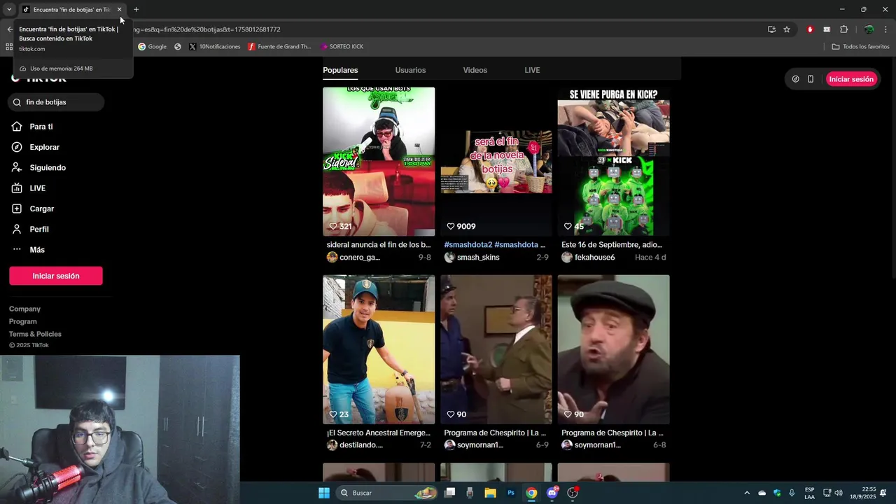
Task: Expand the Program footer section
Action: click(23, 321)
